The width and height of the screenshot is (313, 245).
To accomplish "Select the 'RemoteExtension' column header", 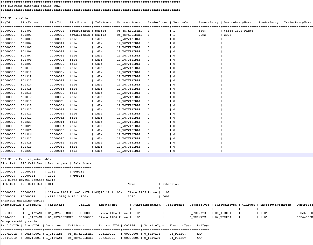I will 147,205.
